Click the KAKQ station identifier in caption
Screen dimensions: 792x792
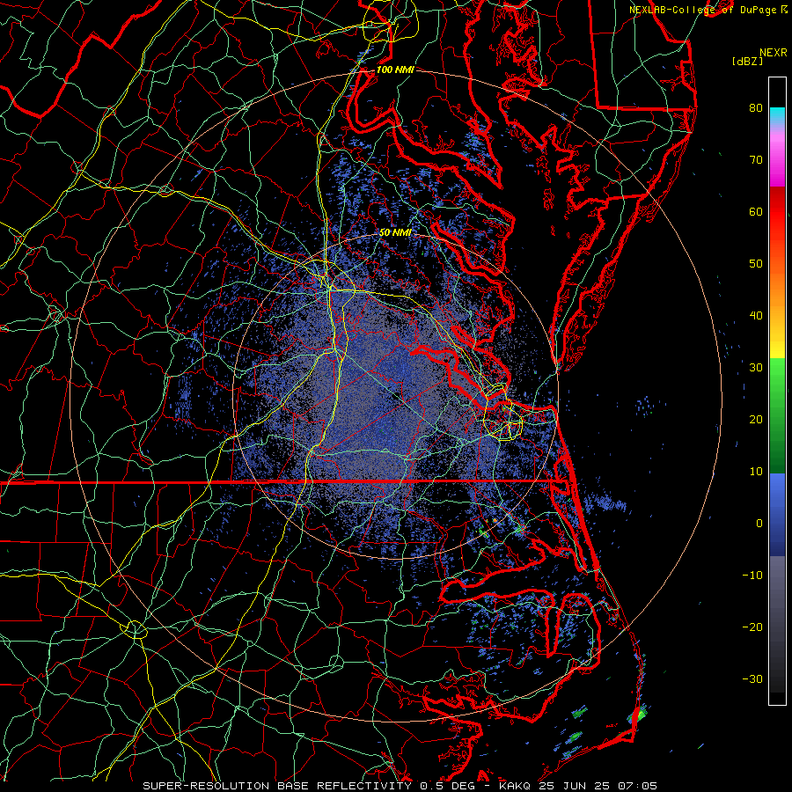click(515, 786)
